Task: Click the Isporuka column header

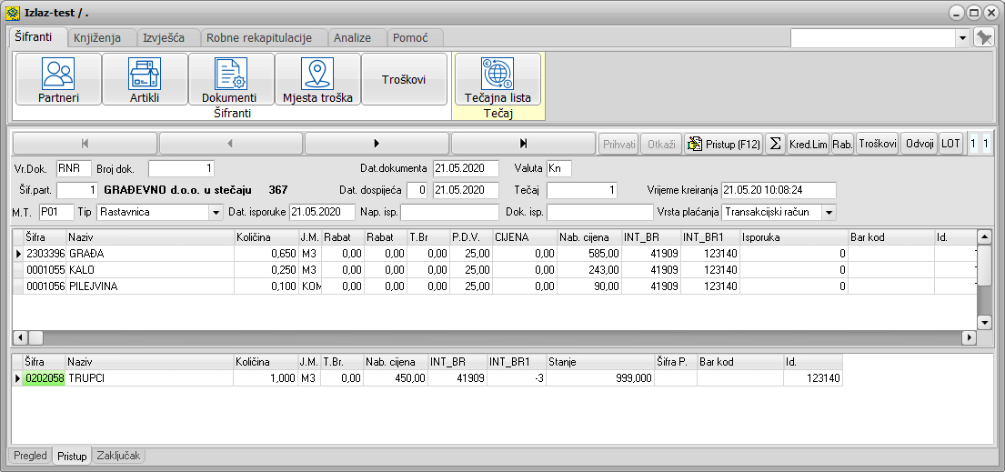Action: coord(795,237)
